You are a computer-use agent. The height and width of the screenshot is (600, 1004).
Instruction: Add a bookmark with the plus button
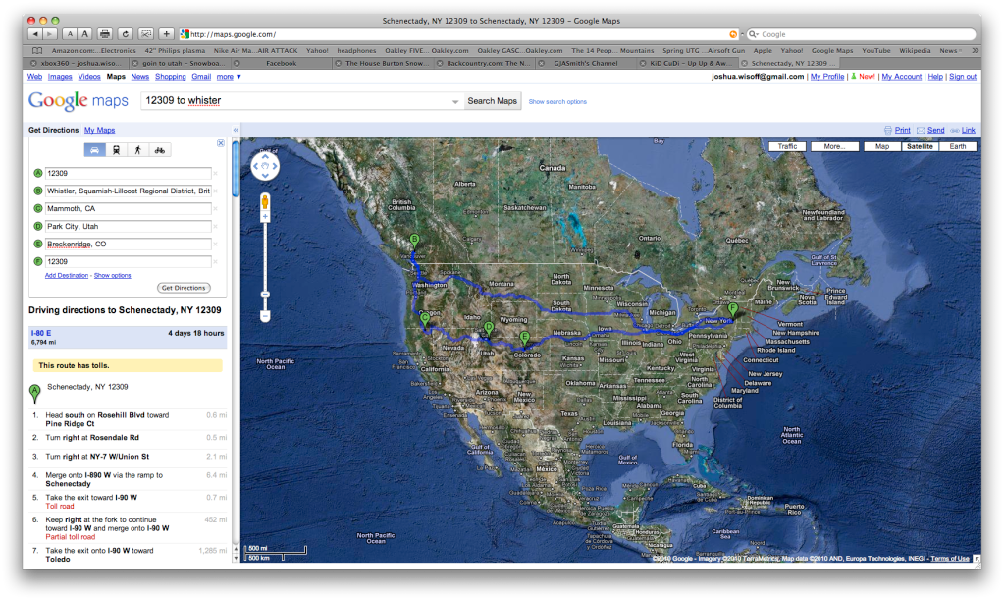pos(167,34)
